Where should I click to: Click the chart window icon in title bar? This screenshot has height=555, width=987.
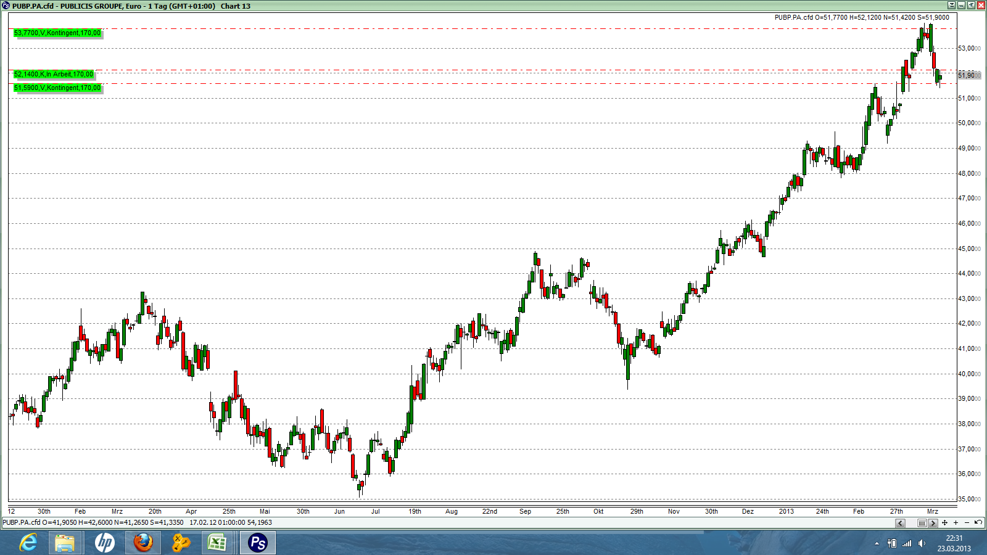pos(6,6)
